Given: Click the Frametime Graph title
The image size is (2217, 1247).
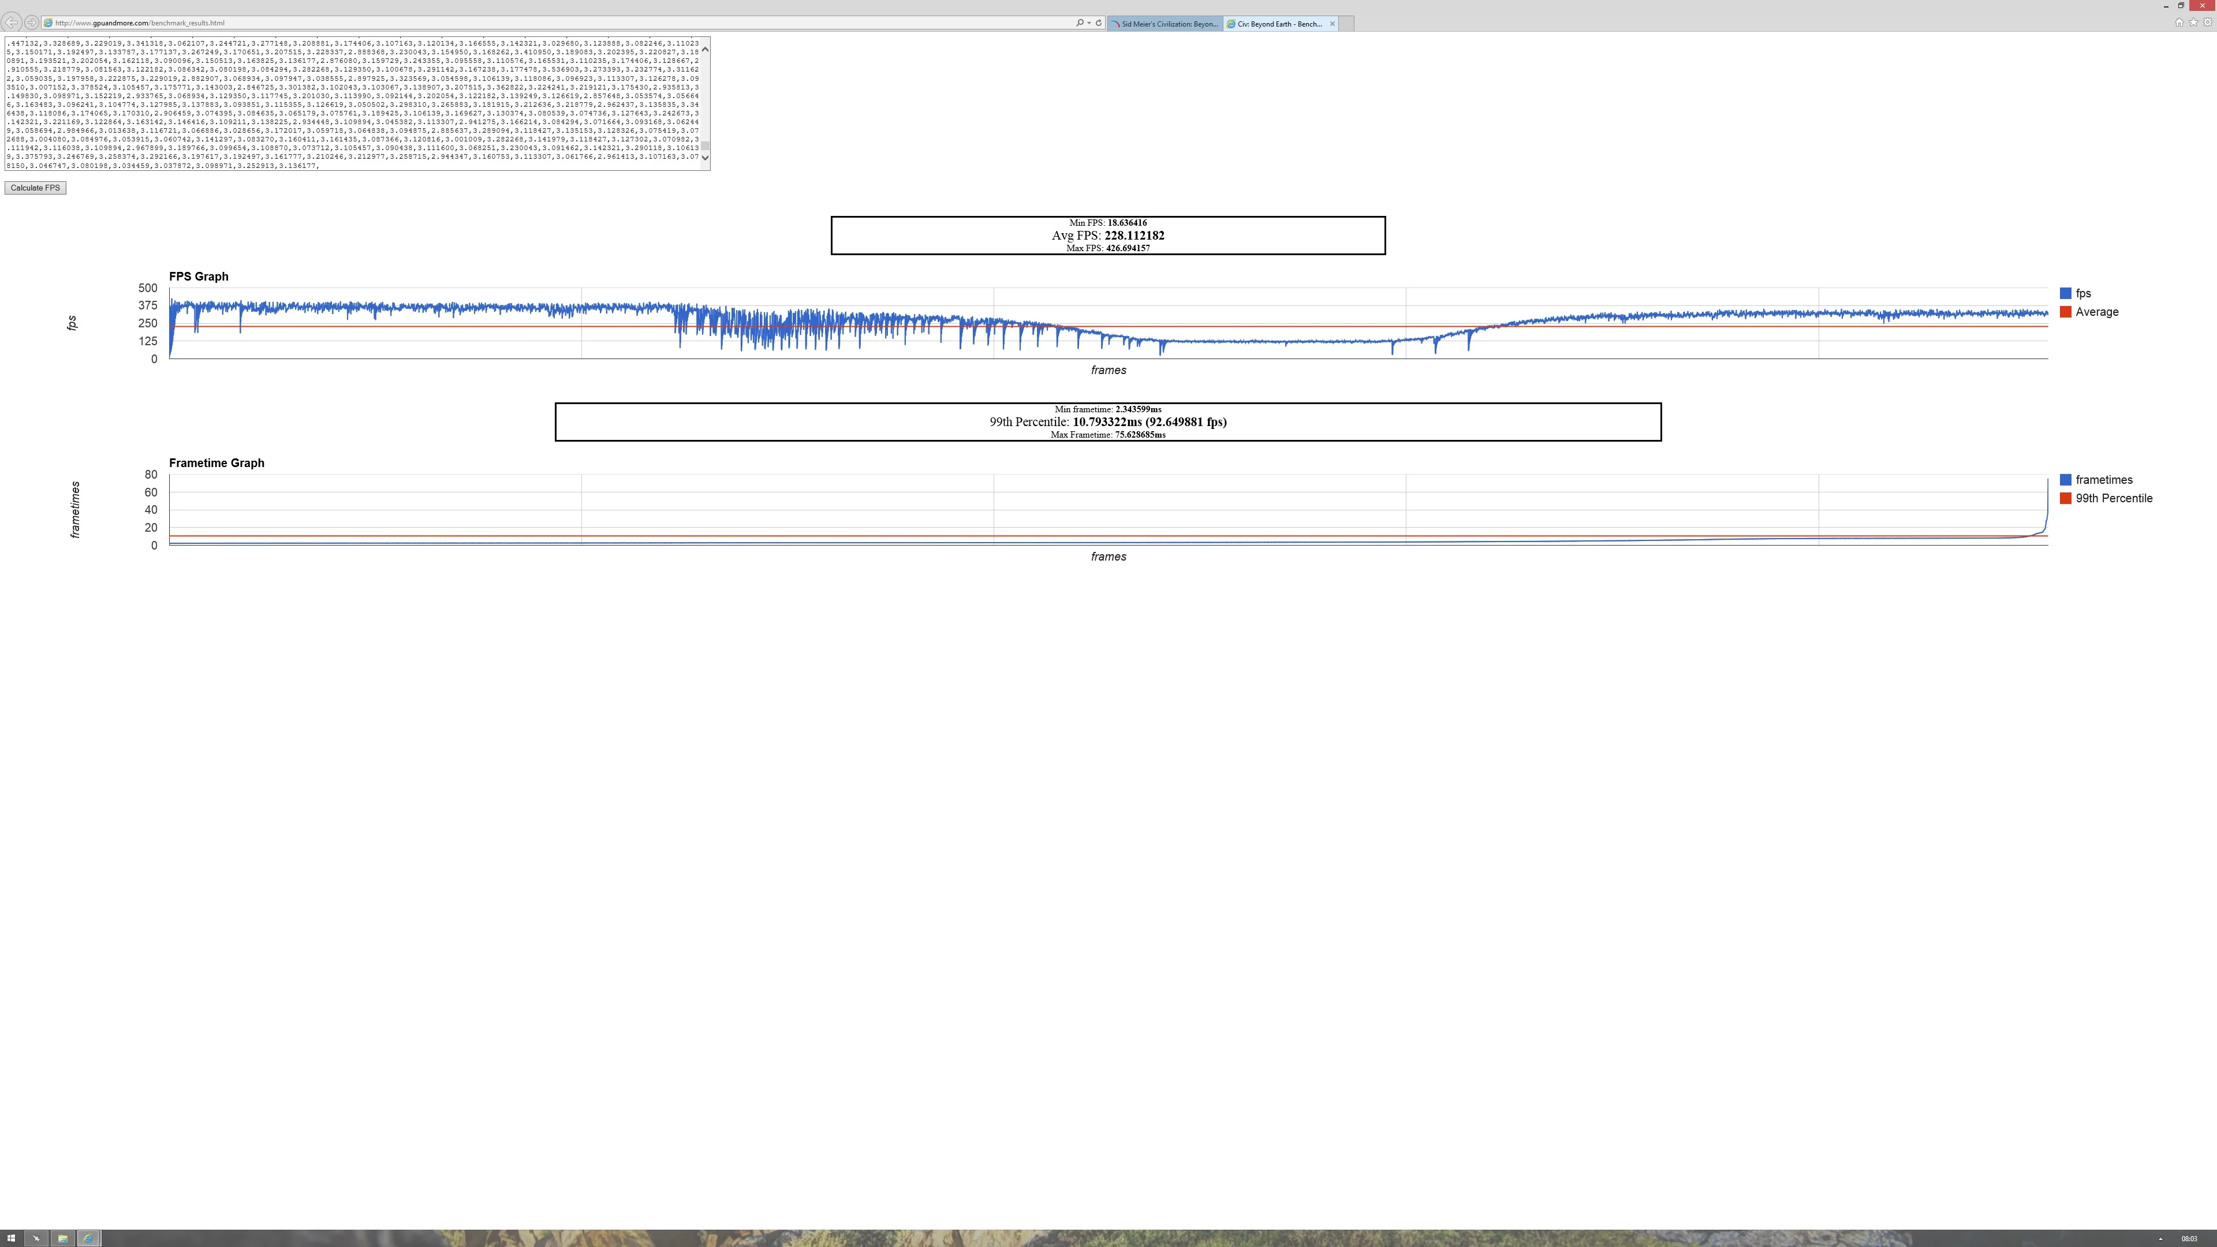Looking at the screenshot, I should click(217, 463).
